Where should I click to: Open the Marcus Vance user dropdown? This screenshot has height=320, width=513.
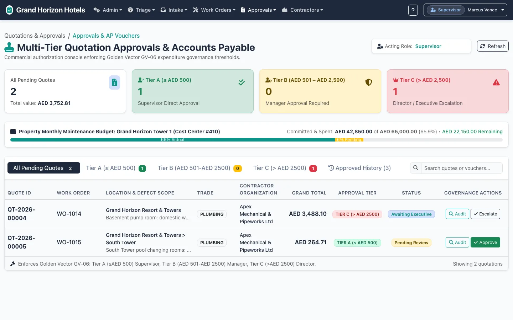click(x=465, y=10)
